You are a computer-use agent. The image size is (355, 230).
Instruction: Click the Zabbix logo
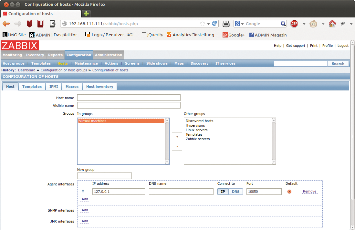(x=19, y=46)
